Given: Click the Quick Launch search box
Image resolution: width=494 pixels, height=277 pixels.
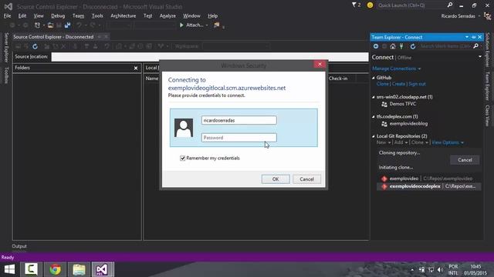Looking at the screenshot, I should [x=411, y=5].
